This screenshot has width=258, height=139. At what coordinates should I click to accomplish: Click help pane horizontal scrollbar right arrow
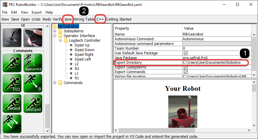[x=249, y=130]
